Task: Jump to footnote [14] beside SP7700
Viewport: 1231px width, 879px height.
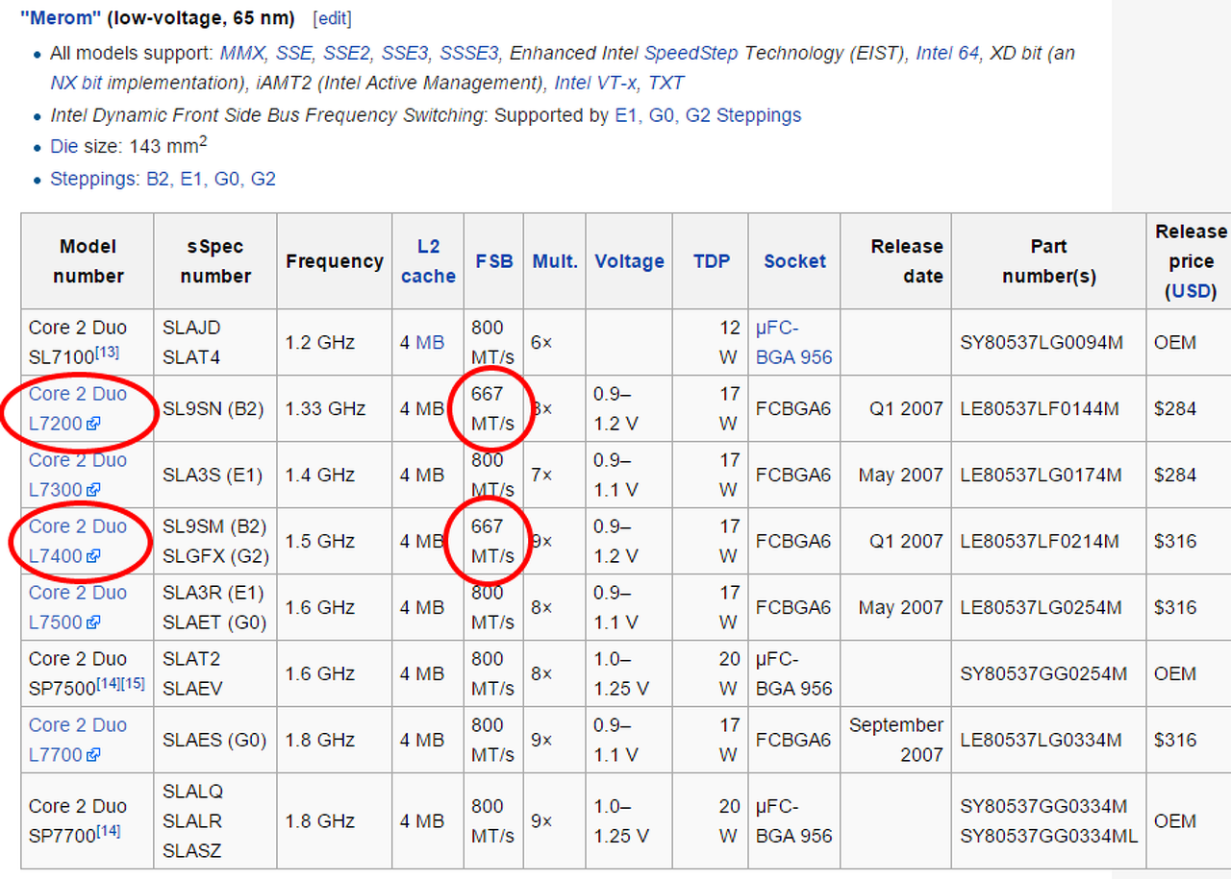Action: pos(108,830)
